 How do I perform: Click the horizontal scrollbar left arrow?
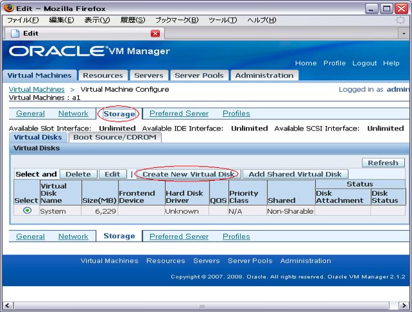click(8, 306)
